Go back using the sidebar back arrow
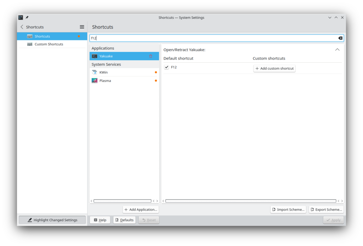The height and width of the screenshot is (246, 363). tap(22, 27)
